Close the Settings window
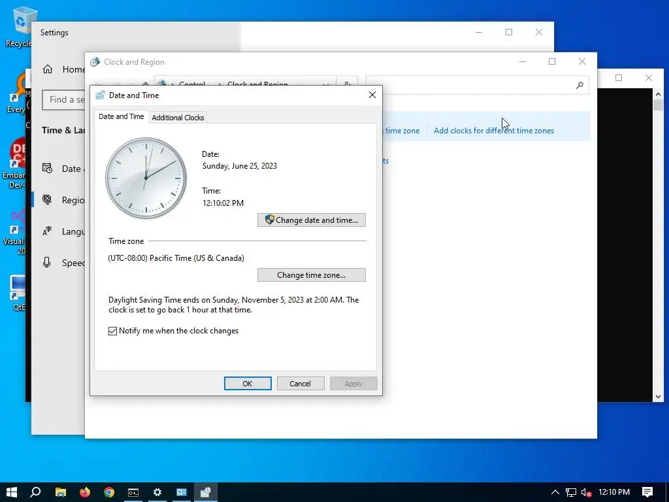669x502 pixels. [x=539, y=32]
